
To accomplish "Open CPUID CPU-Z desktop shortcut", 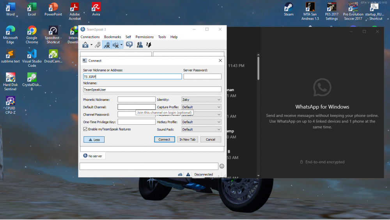I will pos(10,105).
